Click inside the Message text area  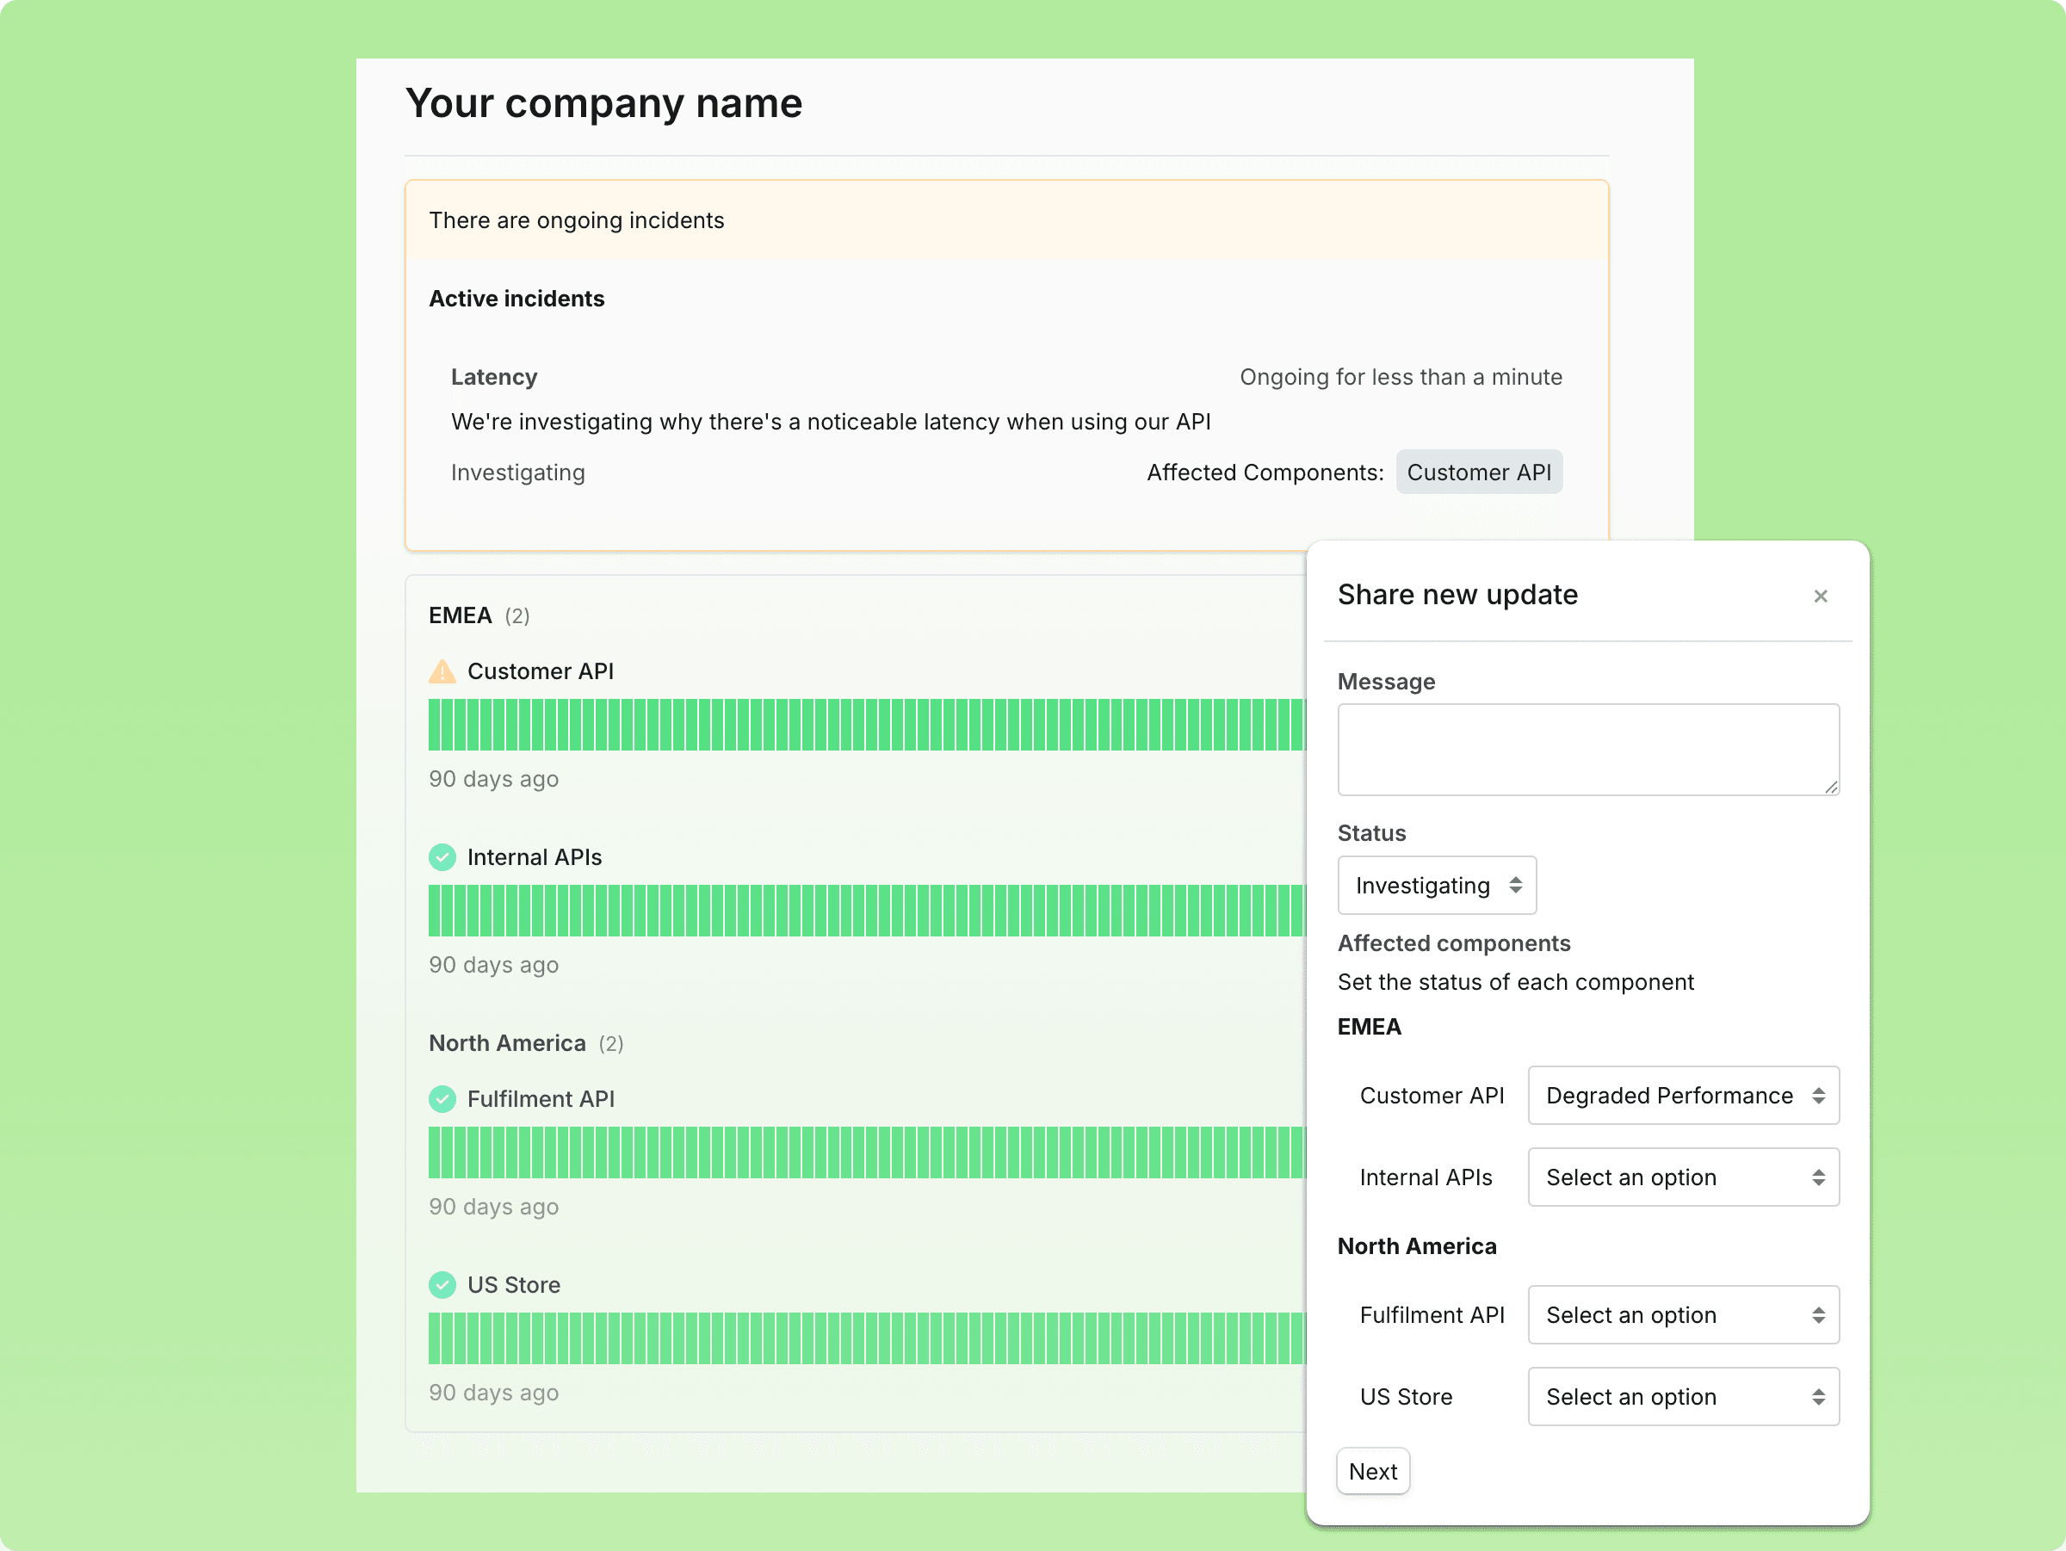[x=1587, y=749]
